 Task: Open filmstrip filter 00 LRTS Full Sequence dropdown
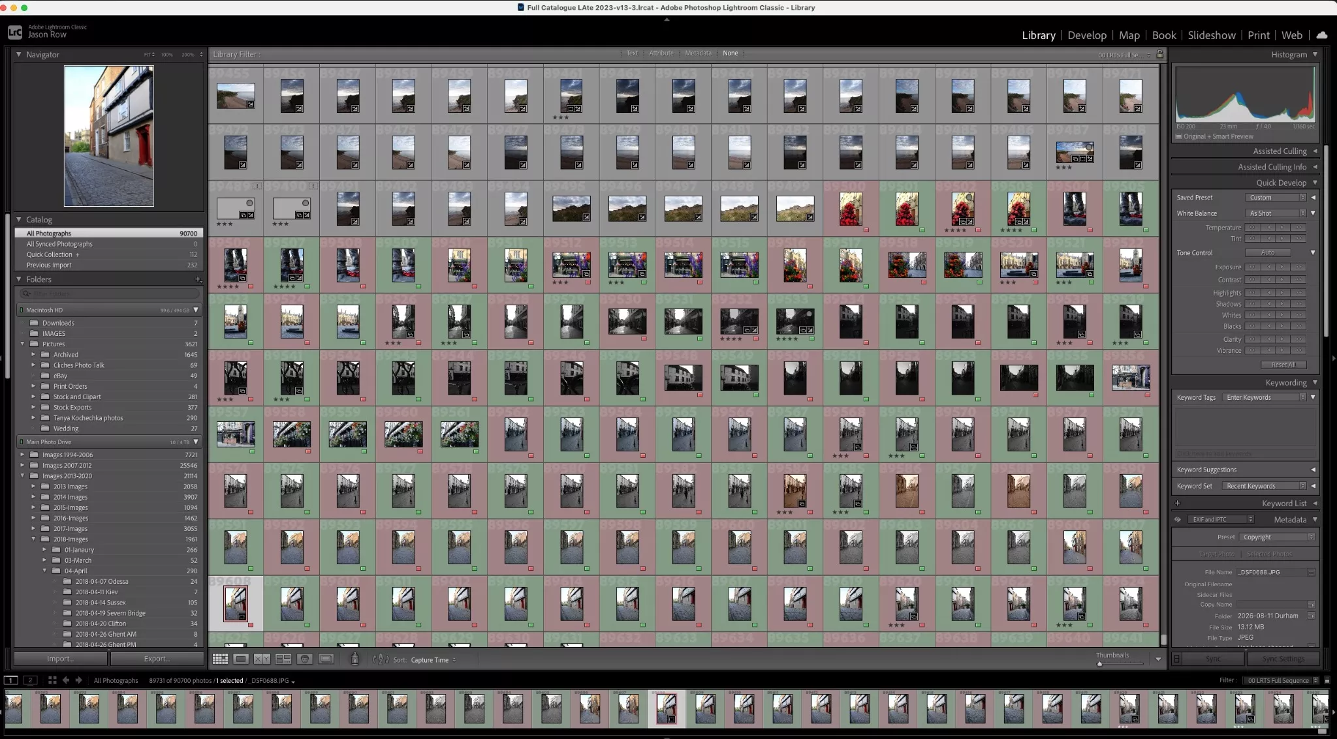1282,680
